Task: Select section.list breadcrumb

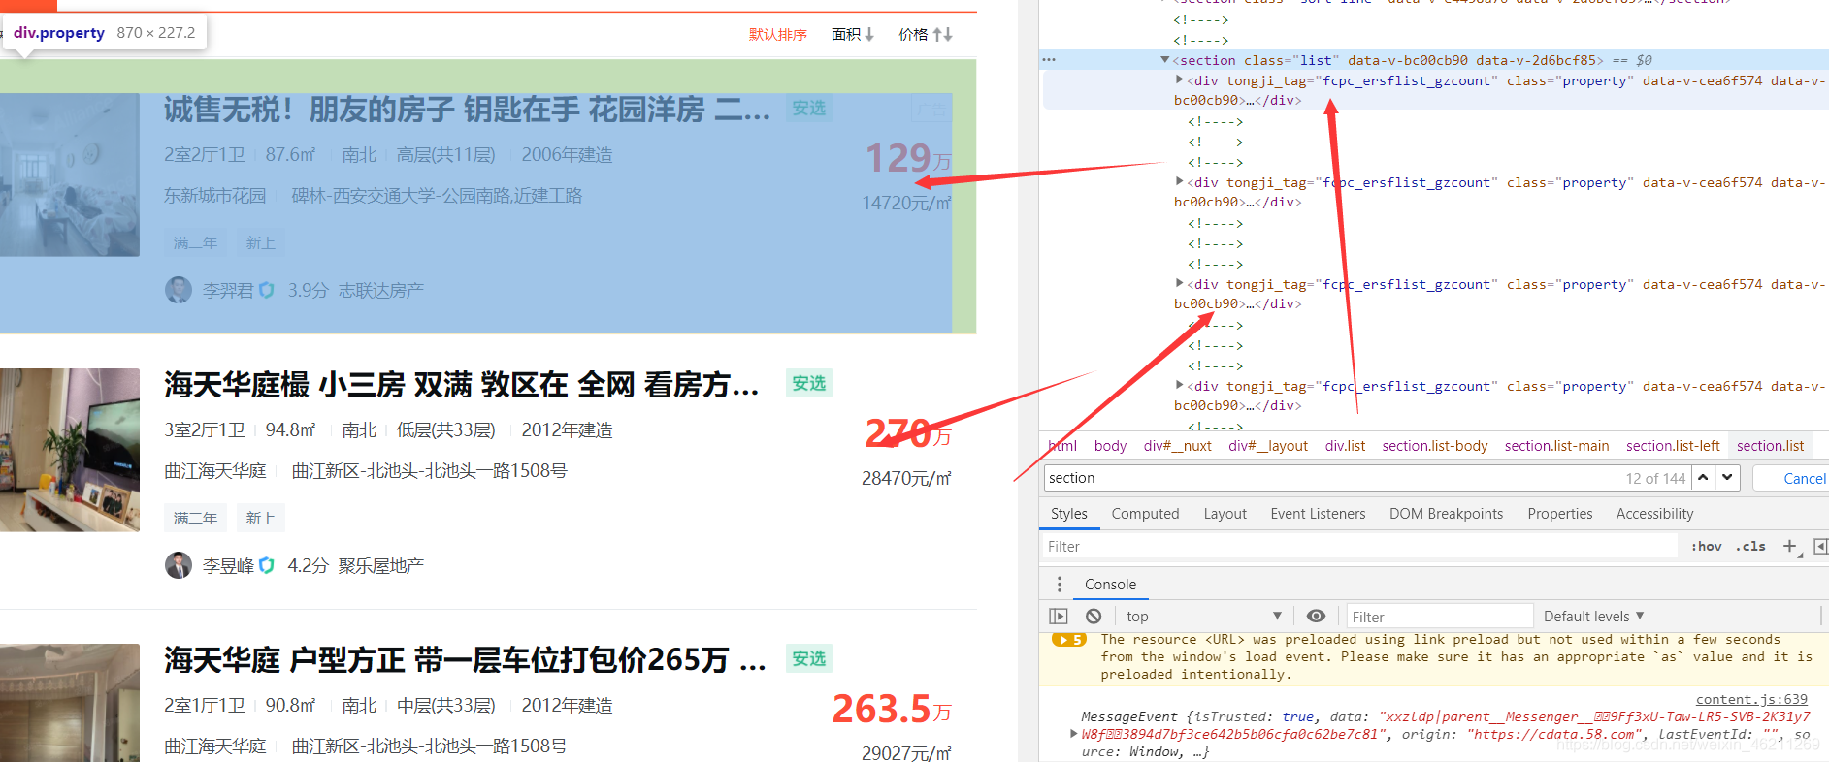Action: [1770, 446]
